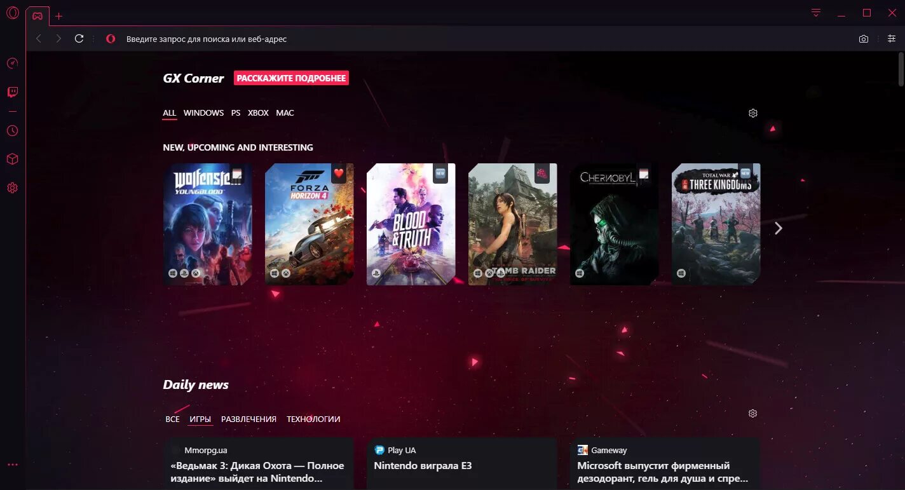905x490 pixels.
Task: Select the MAC platform filter
Action: pyautogui.click(x=285, y=113)
